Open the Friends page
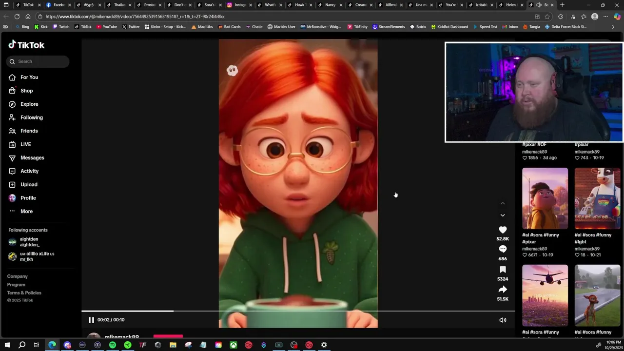 click(23, 131)
